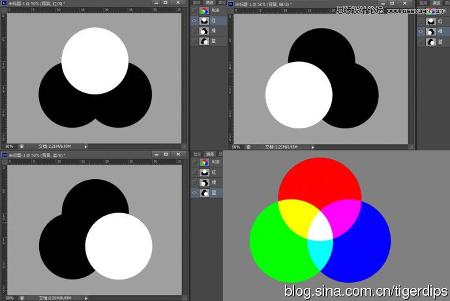
Task: Select 通道 tab in top-right panel
Action: click(x=436, y=3)
